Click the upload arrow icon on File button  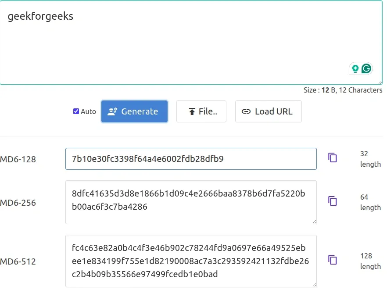pyautogui.click(x=192, y=111)
